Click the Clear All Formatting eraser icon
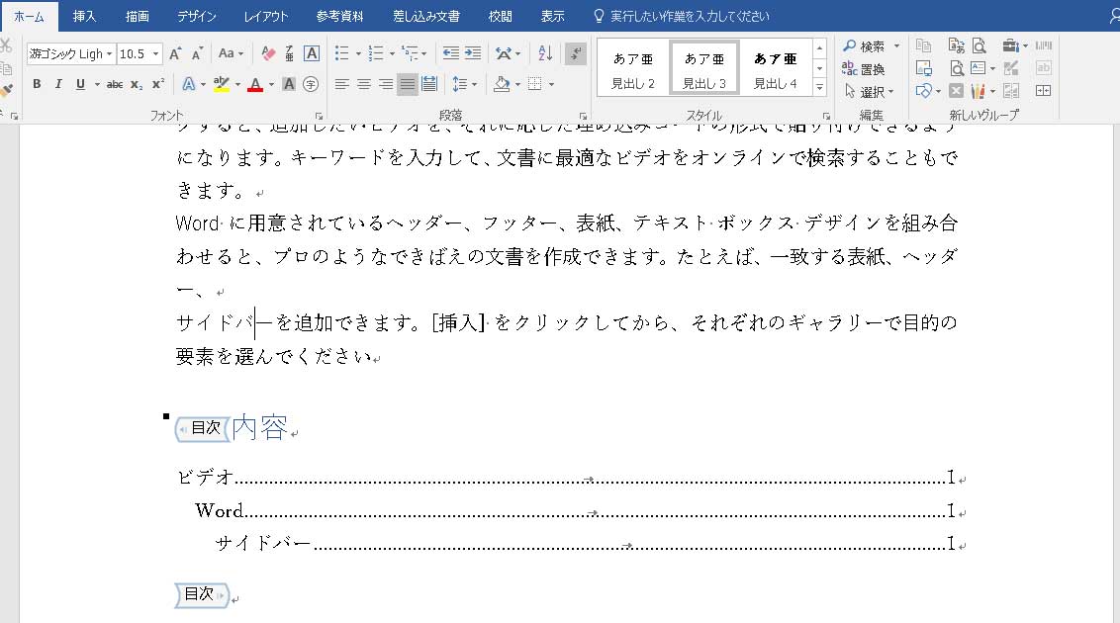Image resolution: width=1120 pixels, height=623 pixels. click(x=267, y=53)
